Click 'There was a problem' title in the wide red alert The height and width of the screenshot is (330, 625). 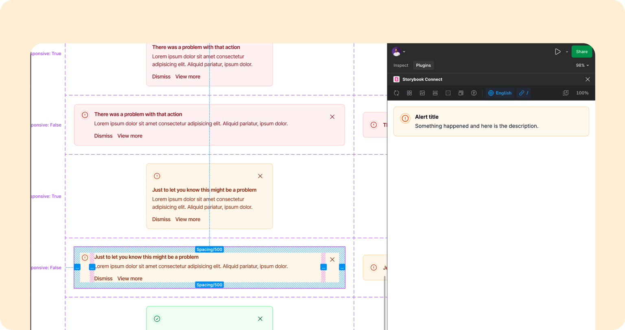[x=138, y=114]
